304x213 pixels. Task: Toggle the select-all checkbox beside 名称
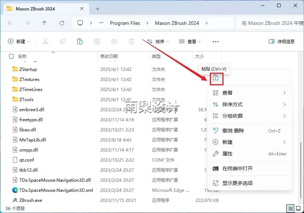[11, 56]
